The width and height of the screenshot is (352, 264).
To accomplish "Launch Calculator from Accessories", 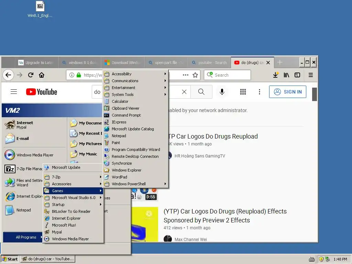I will point(135,101).
